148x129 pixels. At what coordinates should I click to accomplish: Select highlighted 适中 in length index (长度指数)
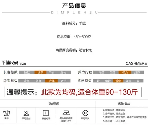tap(40, 72)
